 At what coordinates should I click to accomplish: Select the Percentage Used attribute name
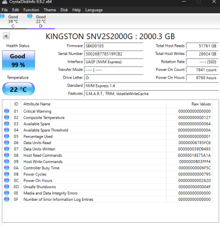point(38,136)
